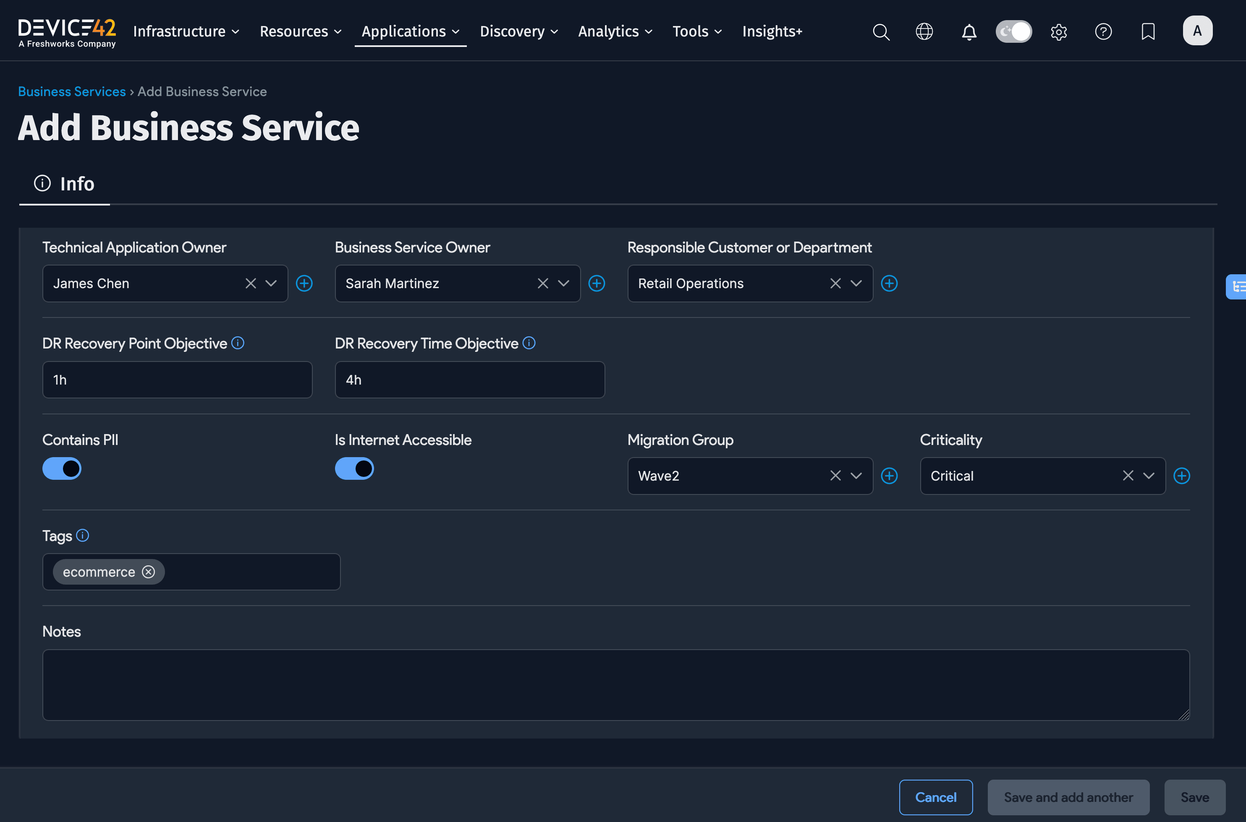The height and width of the screenshot is (822, 1246).
Task: Open the Applications menu
Action: 410,31
